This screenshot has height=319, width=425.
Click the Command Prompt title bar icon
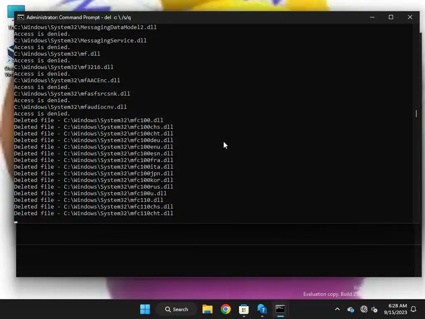(x=21, y=17)
